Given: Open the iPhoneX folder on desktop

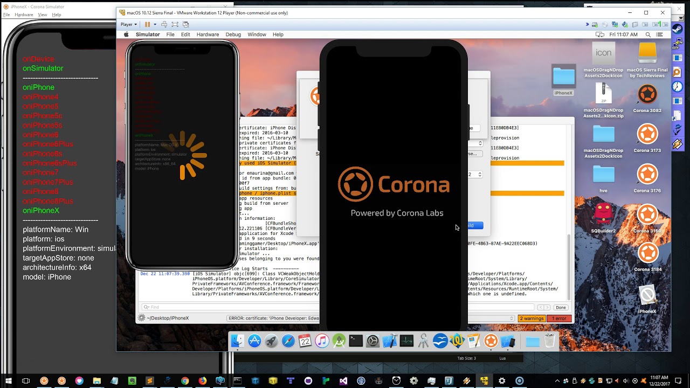Looking at the screenshot, I should point(563,77).
